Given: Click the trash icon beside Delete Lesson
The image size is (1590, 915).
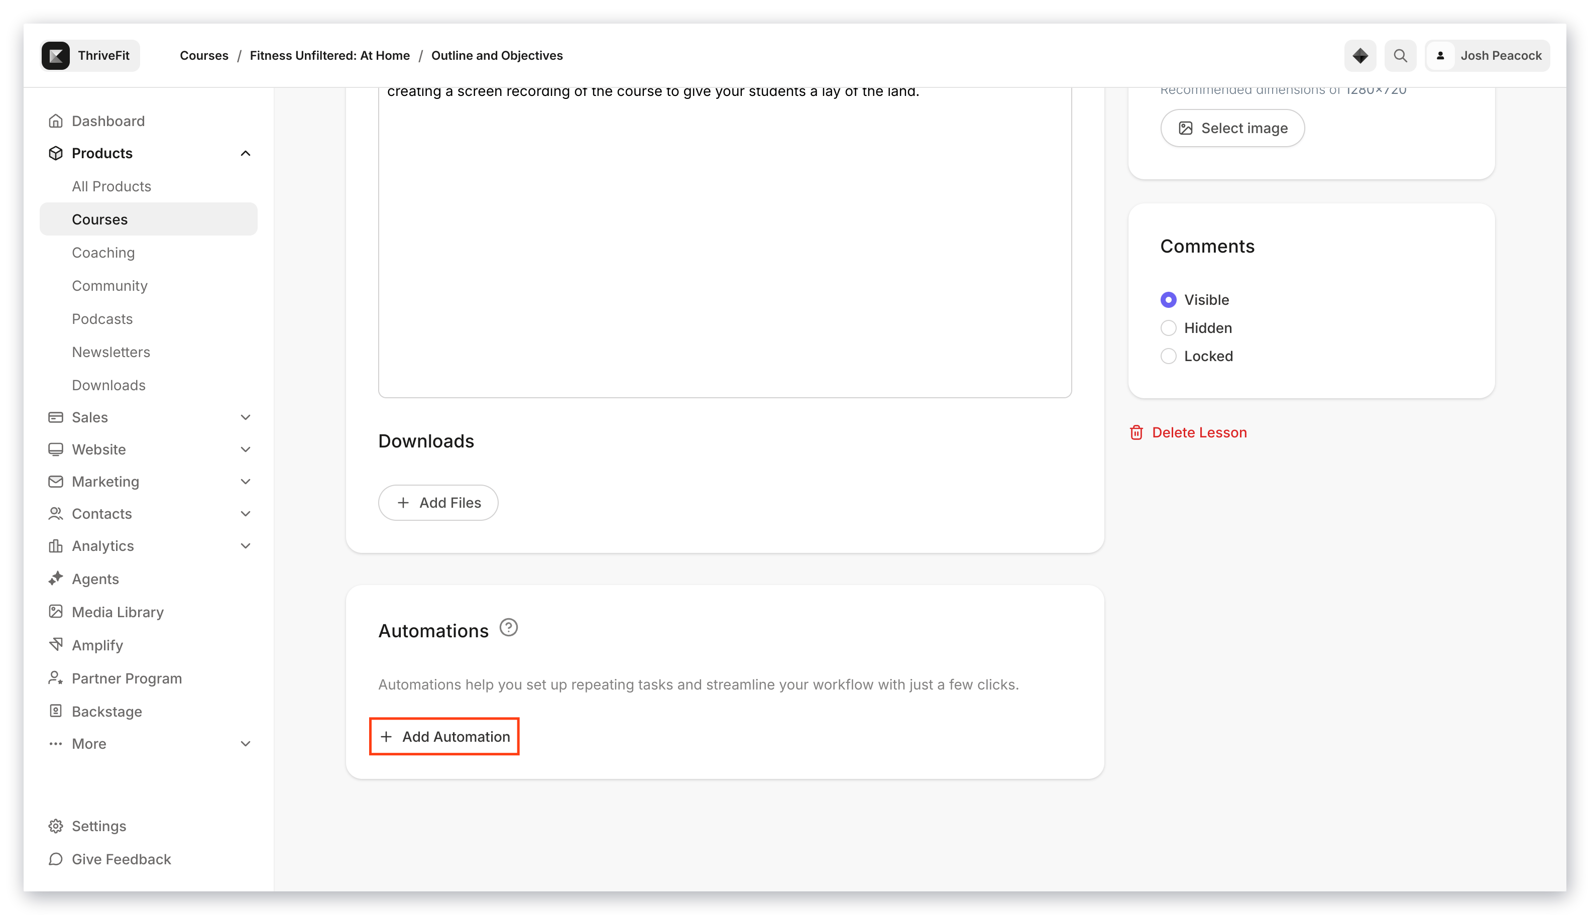Looking at the screenshot, I should tap(1137, 432).
